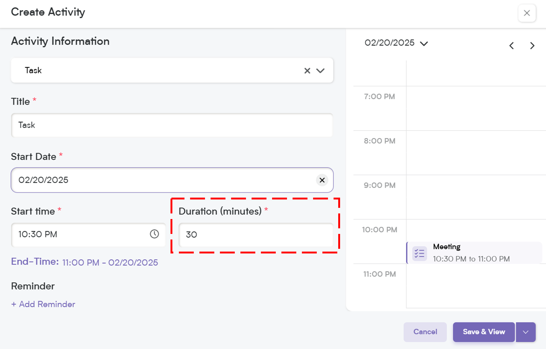Cancel the activity creation
Viewport: 546px width, 349px height.
[425, 332]
